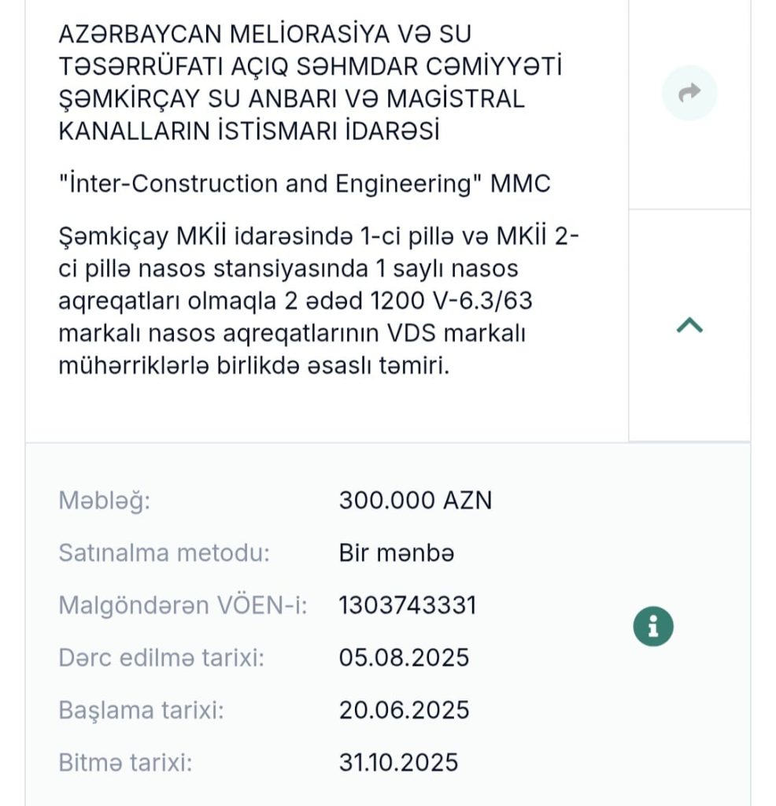Select the publish date 05.08.2025
The width and height of the screenshot is (776, 806).
click(x=404, y=657)
